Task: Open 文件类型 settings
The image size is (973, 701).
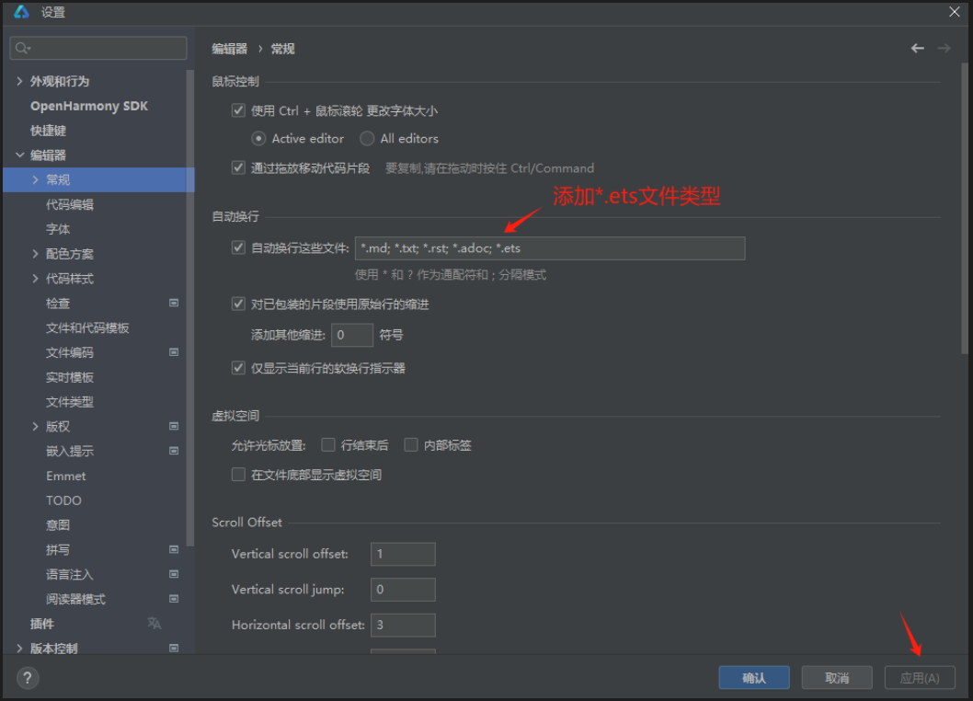Action: tap(70, 402)
